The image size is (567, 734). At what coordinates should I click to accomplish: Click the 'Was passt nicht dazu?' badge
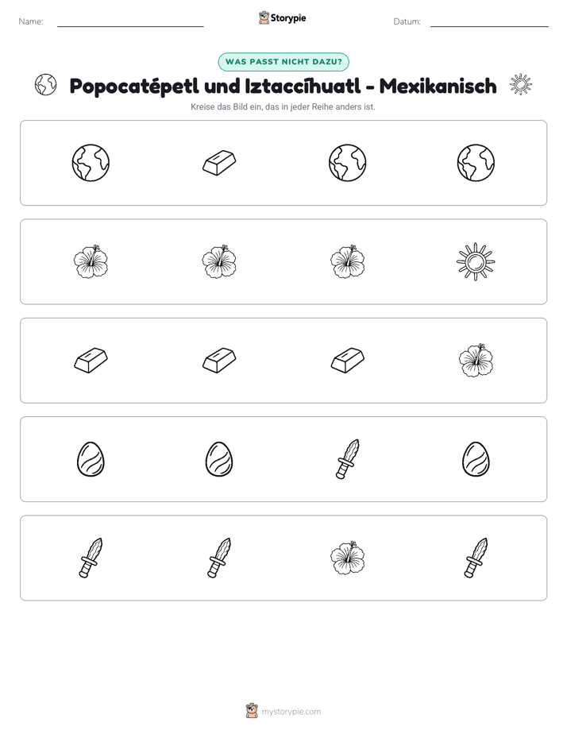[x=283, y=62]
